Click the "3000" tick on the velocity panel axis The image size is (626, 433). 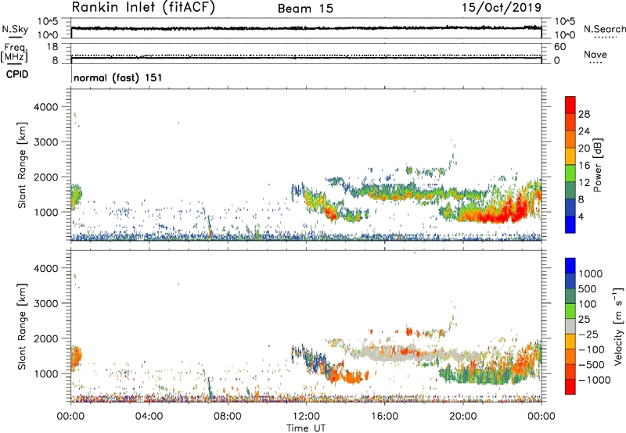46,303
